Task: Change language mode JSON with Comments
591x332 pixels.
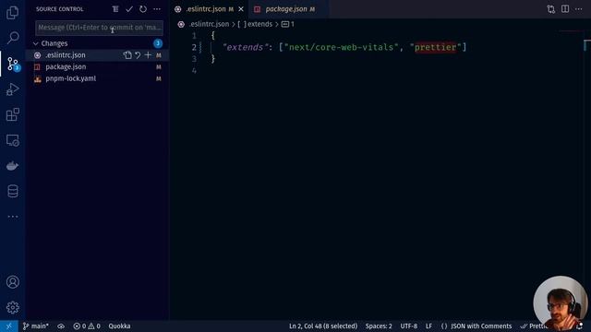Action: (x=476, y=326)
